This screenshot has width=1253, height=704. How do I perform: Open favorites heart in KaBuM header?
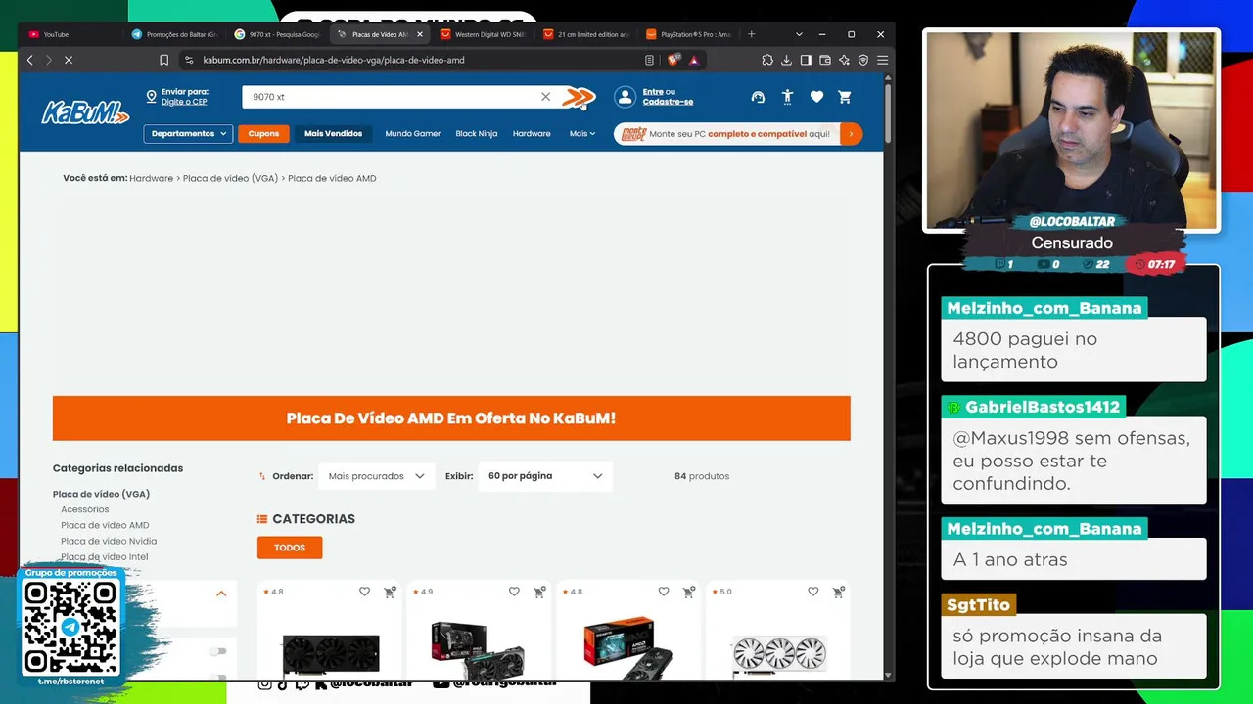[816, 97]
